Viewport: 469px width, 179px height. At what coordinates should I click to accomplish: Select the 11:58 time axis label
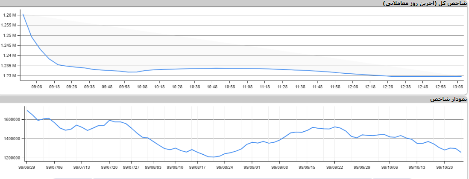click(335, 87)
